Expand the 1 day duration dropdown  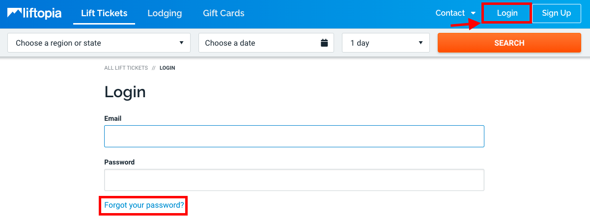click(x=386, y=43)
